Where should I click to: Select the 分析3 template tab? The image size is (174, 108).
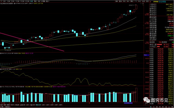click(48, 105)
